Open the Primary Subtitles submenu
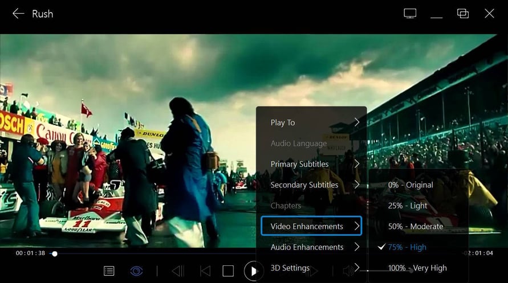Screen dimensions: 508x283 [x=311, y=164]
